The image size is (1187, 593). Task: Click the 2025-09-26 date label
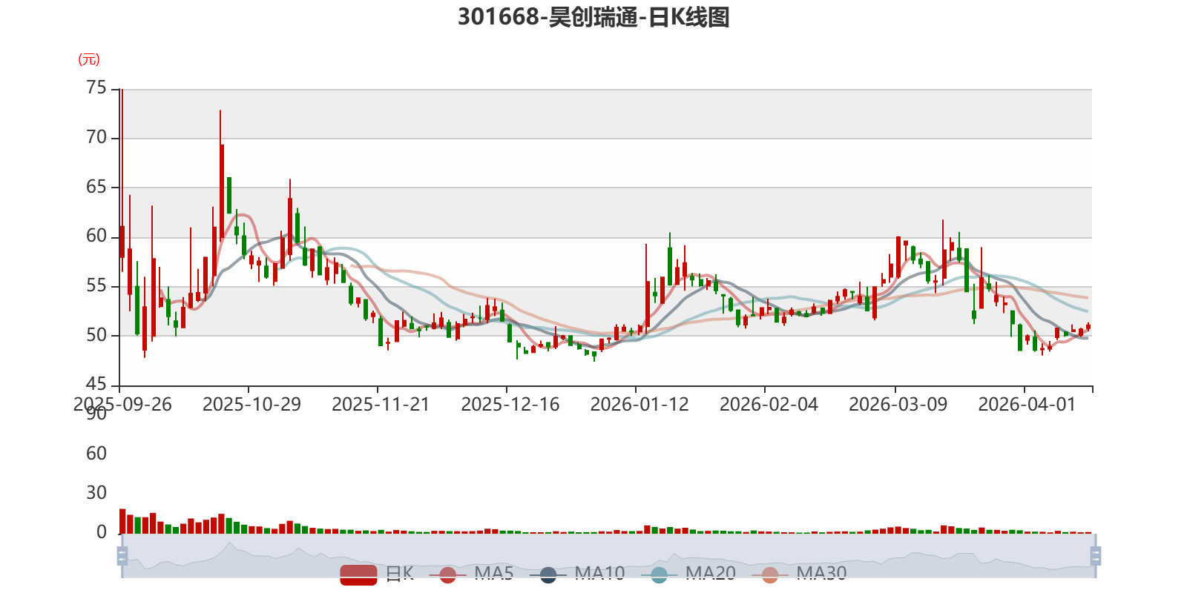(122, 405)
